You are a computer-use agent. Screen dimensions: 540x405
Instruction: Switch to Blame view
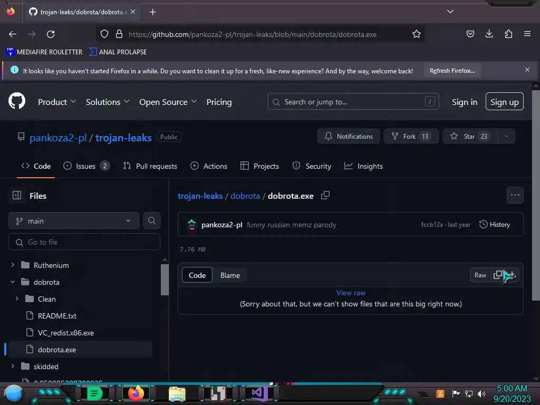click(230, 275)
